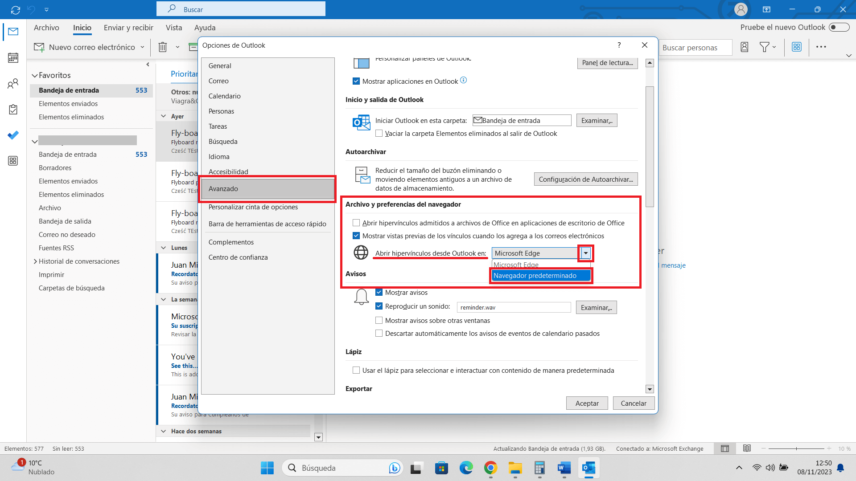Open the ribbon More options ellipsis
Viewport: 856px width, 481px height.
821,47
